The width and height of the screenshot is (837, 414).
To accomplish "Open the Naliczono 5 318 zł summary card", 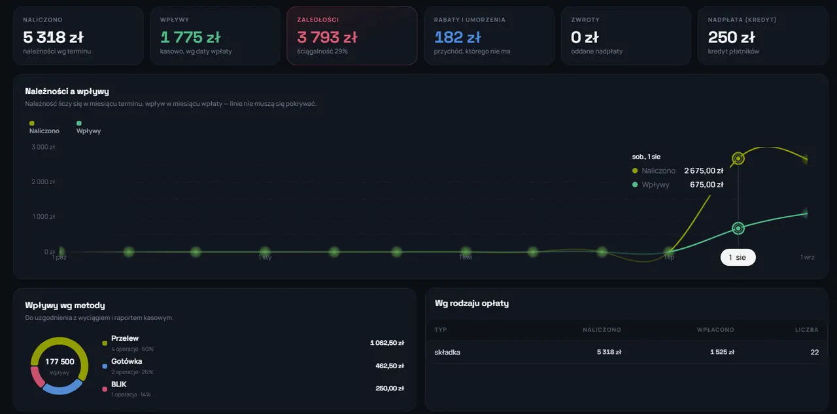I will (x=78, y=36).
